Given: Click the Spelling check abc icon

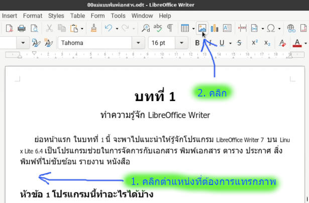Looking at the screenshot, I should [158, 28].
